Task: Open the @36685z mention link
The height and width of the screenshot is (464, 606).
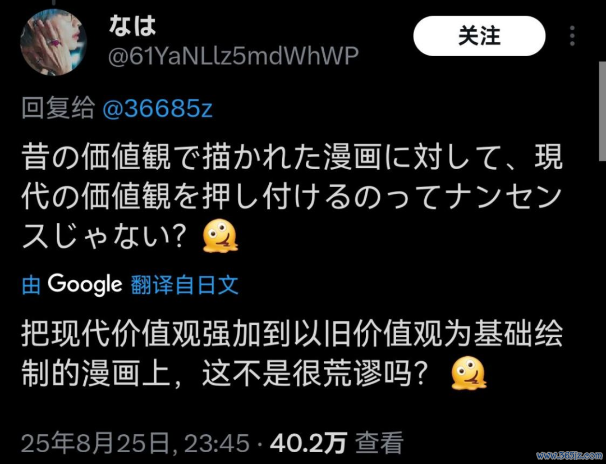Action: 158,108
